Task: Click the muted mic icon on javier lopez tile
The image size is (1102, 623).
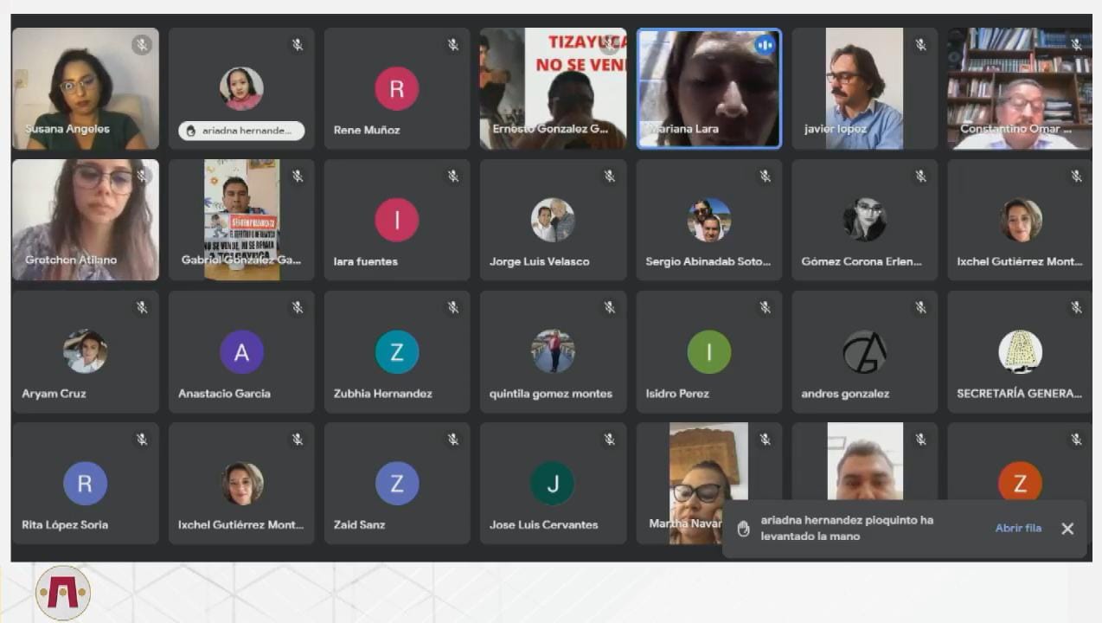Action: coord(920,45)
